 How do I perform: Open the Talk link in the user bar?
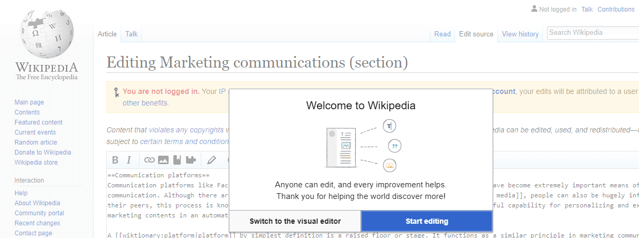587,9
